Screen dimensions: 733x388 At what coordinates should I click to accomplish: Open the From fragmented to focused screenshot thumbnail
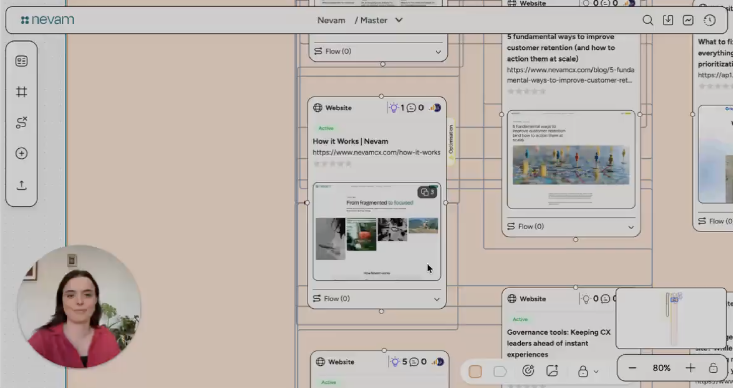tap(377, 232)
